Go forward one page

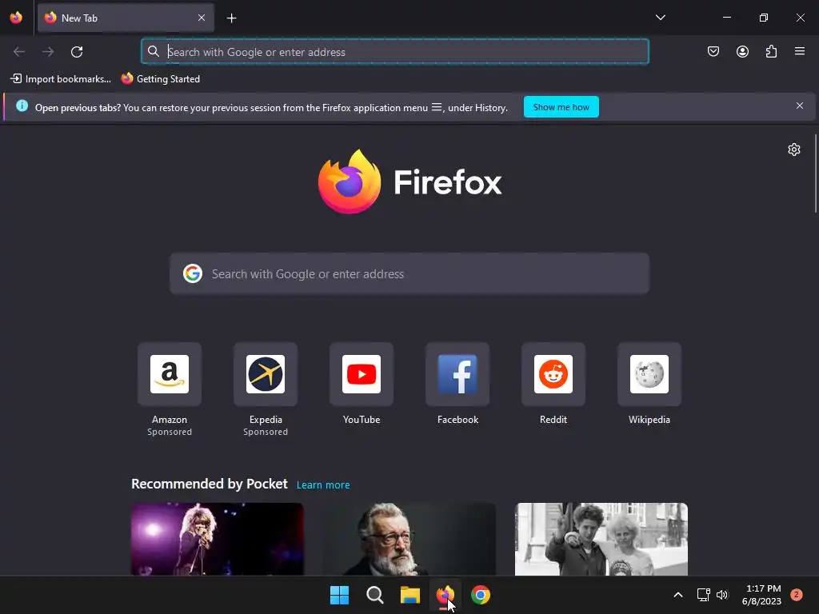[48, 52]
